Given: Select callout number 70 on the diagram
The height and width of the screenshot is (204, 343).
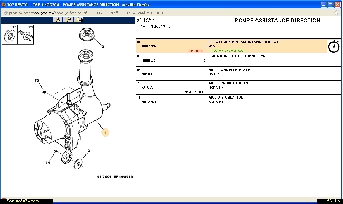Looking at the screenshot, I should (37, 80).
